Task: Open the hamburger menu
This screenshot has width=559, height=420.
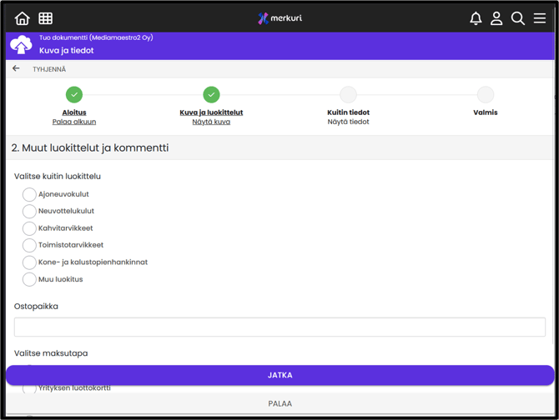Action: pos(540,18)
